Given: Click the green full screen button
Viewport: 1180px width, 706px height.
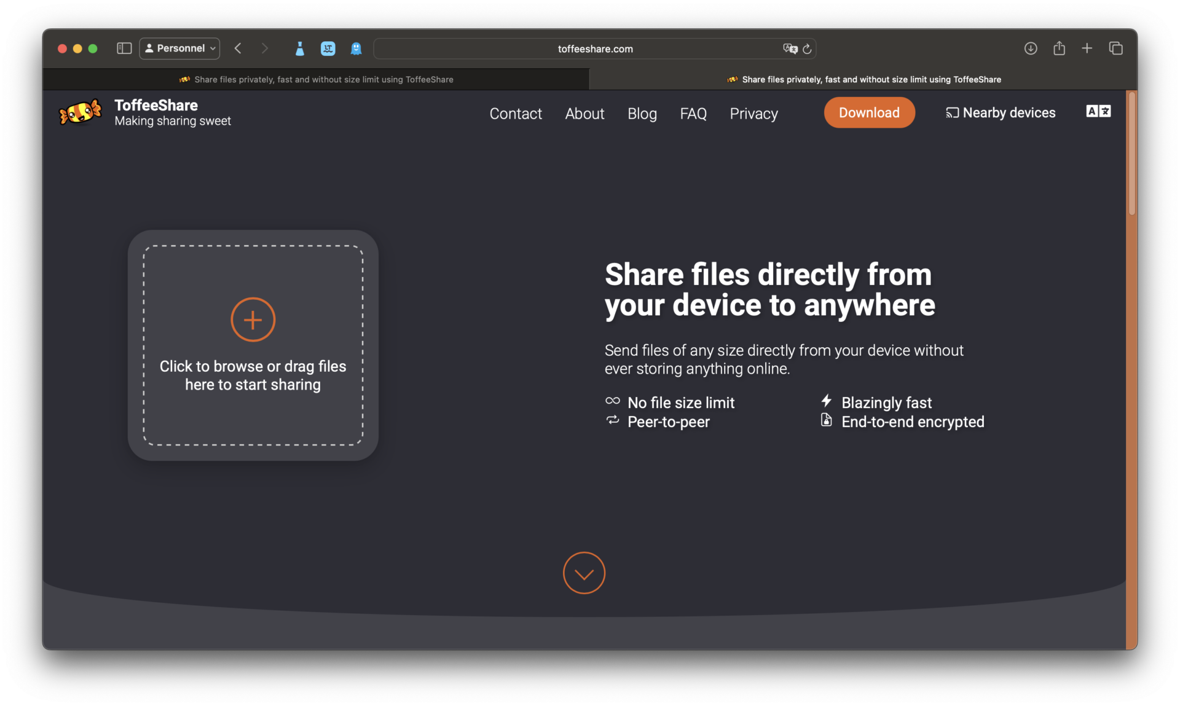Looking at the screenshot, I should (x=93, y=49).
